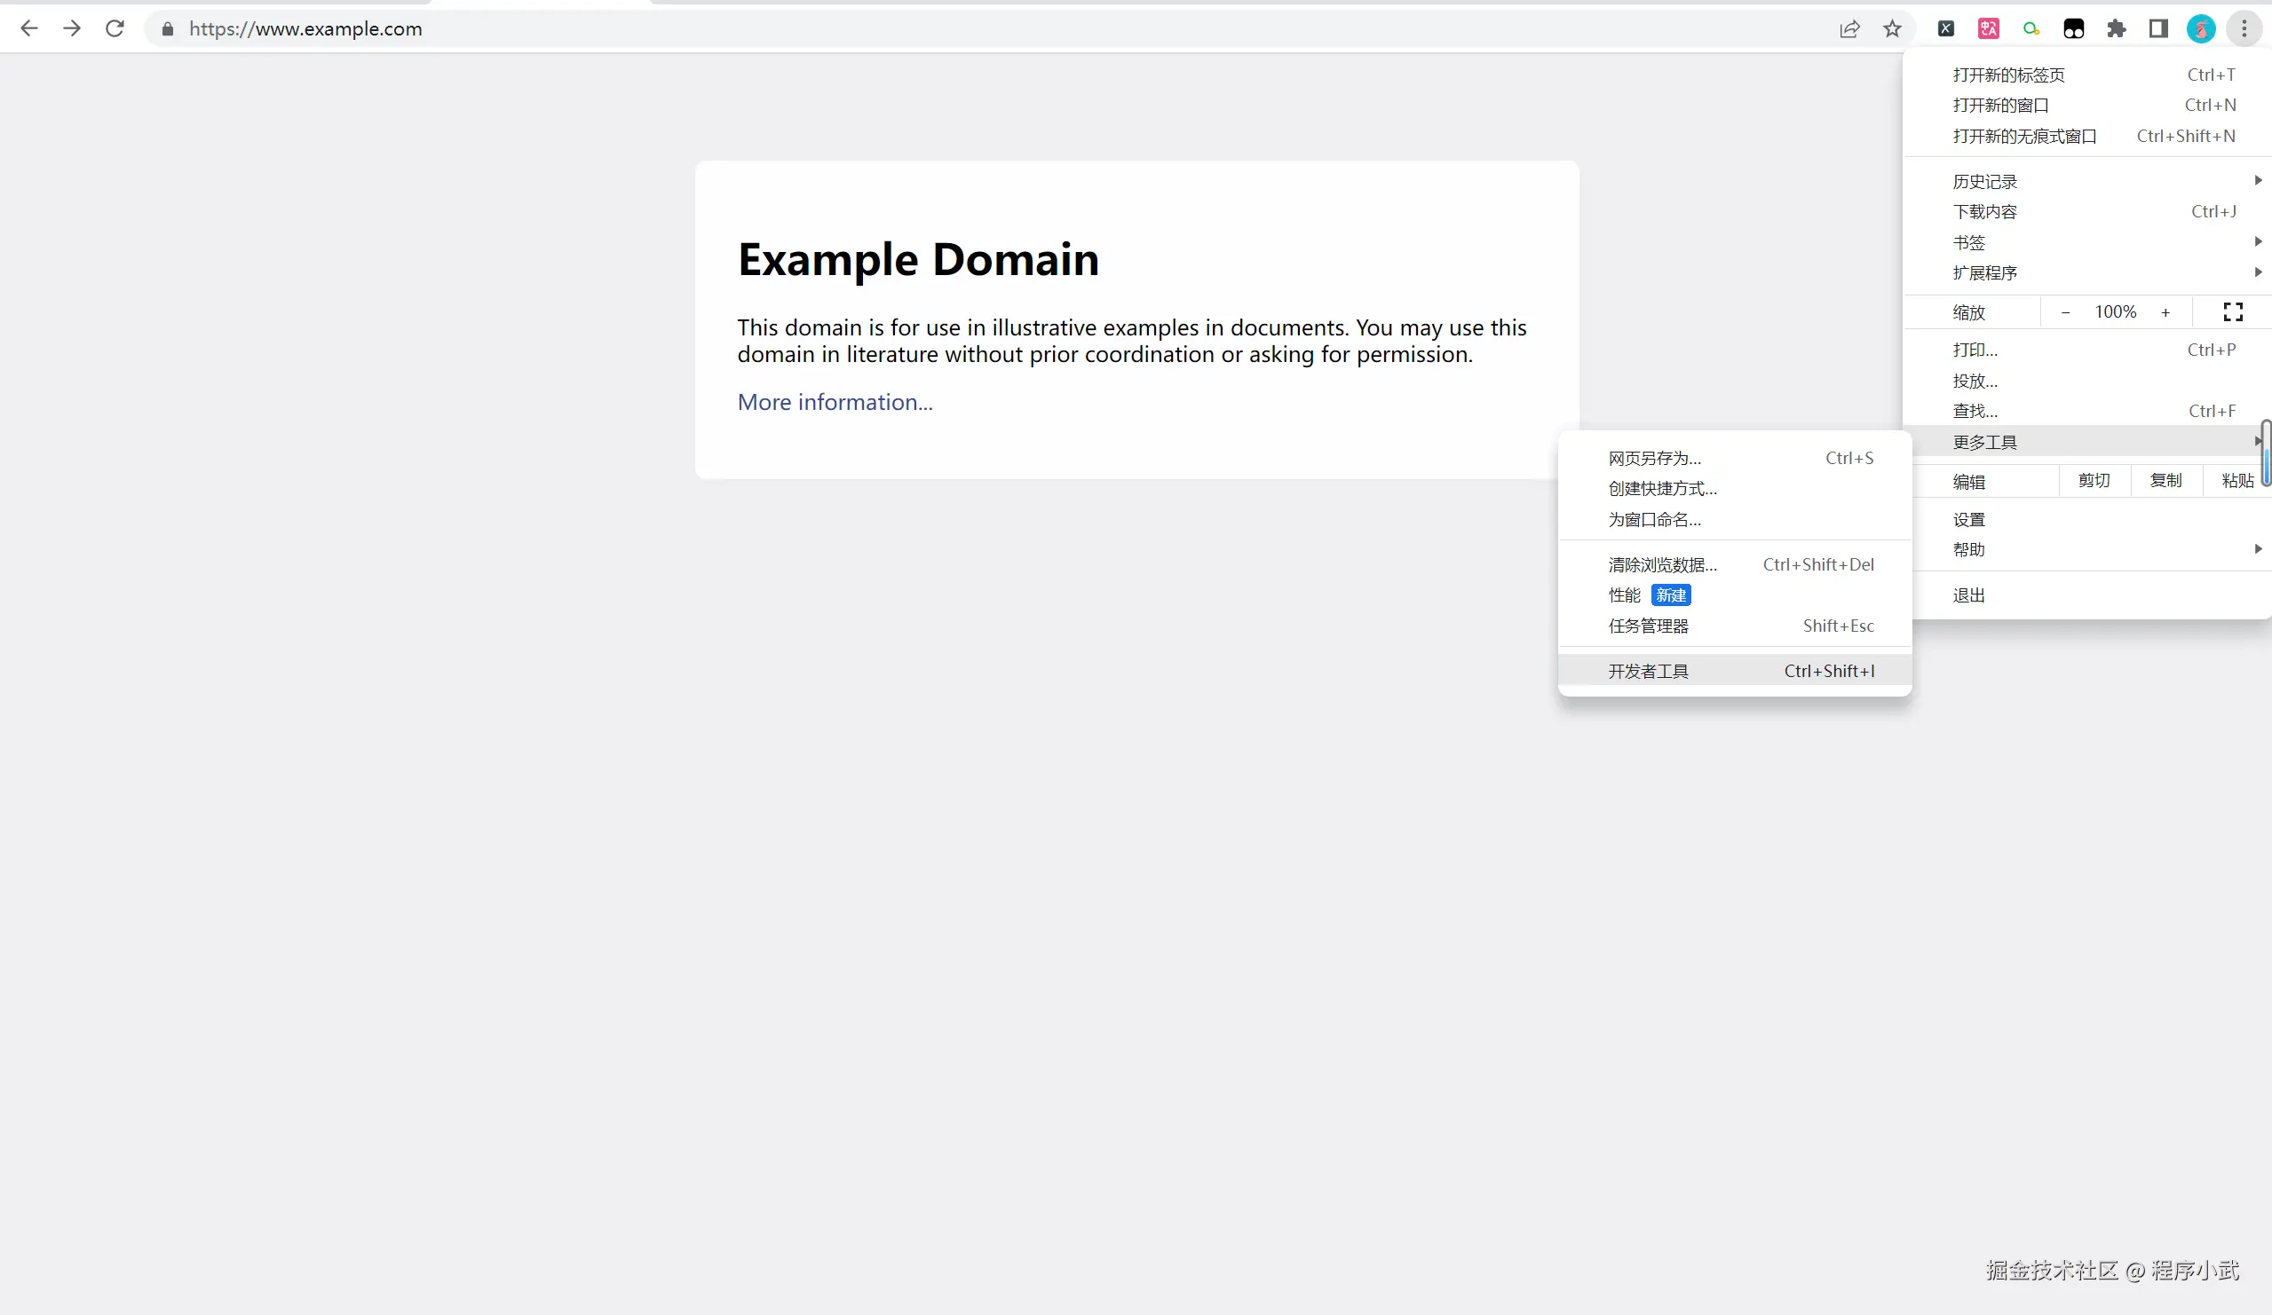Screen dimensions: 2272x1315
Task: Toggle the side panel icon
Action: pos(2158,29)
